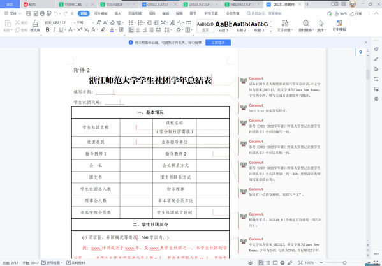
Task: Increase font size with the larger A icon
Action: [99, 23]
